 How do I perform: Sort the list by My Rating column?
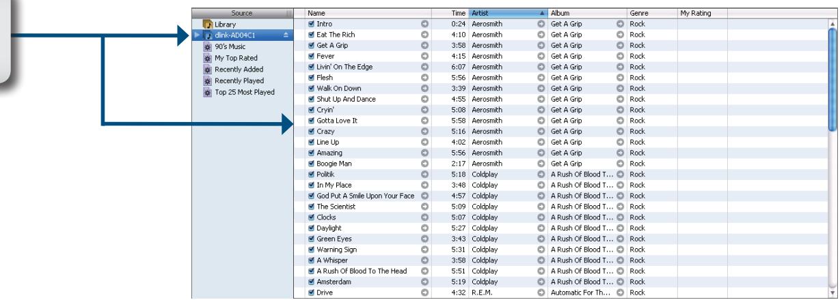702,13
